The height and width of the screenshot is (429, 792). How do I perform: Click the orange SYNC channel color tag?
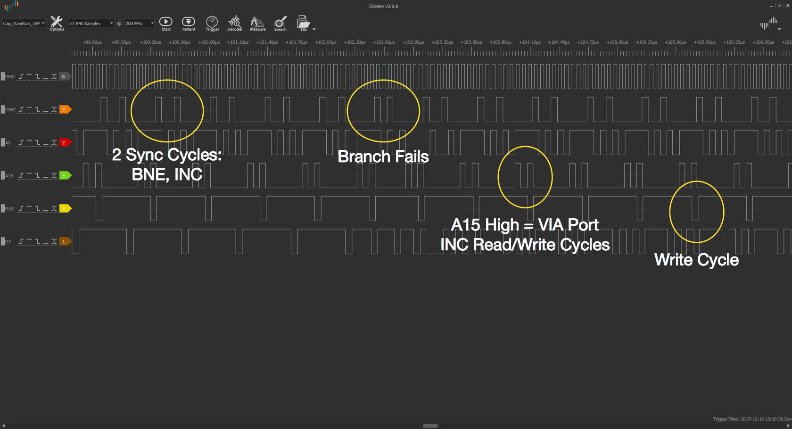coord(65,109)
